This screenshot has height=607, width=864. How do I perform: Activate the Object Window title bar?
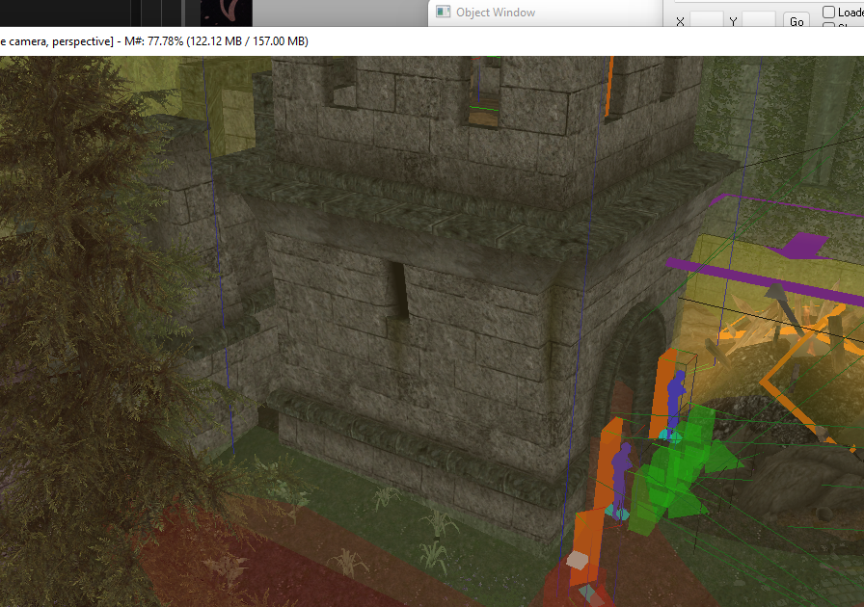point(546,13)
